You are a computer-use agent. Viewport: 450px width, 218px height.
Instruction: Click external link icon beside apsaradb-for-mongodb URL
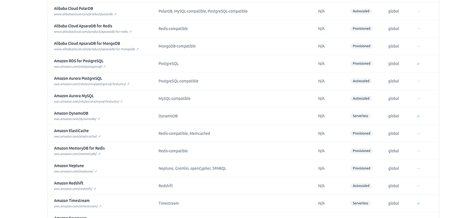[x=137, y=49]
